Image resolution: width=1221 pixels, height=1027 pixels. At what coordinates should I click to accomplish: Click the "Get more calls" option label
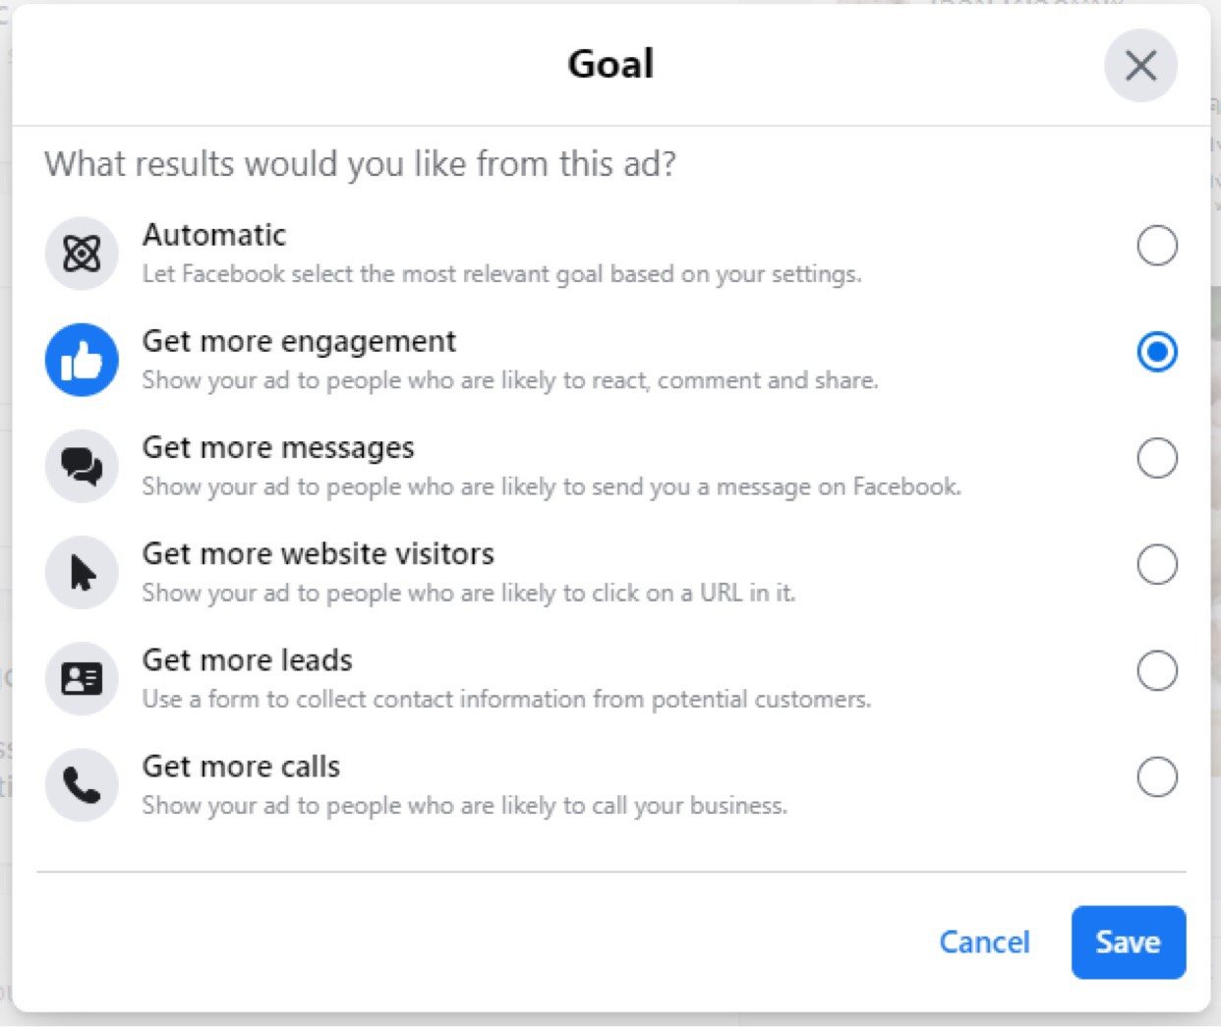pyautogui.click(x=241, y=767)
